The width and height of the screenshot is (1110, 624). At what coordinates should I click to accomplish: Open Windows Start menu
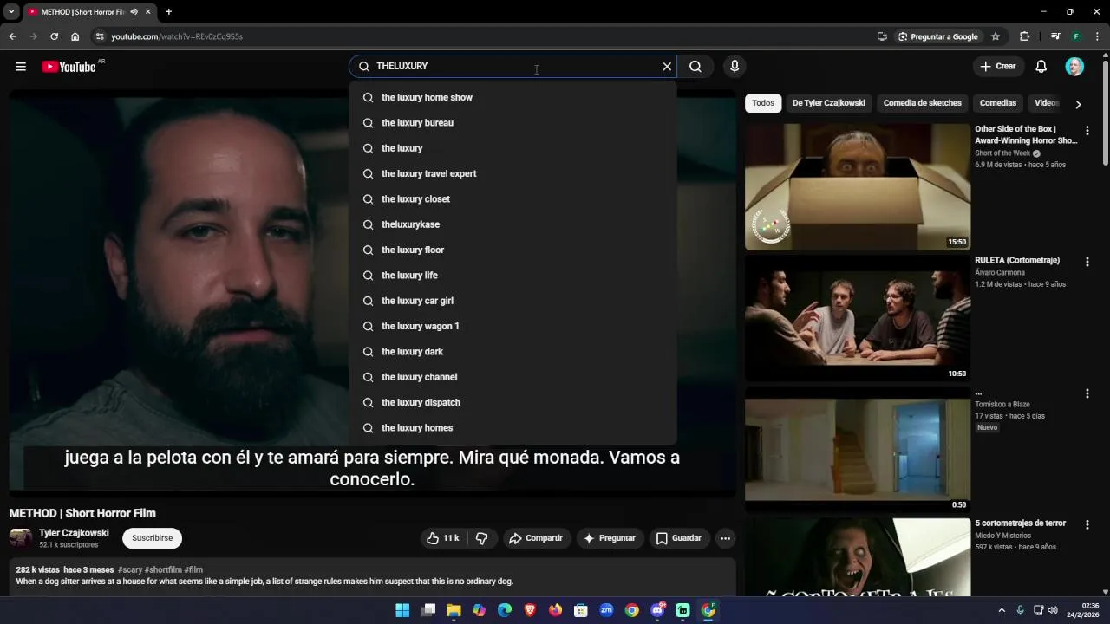tap(402, 610)
